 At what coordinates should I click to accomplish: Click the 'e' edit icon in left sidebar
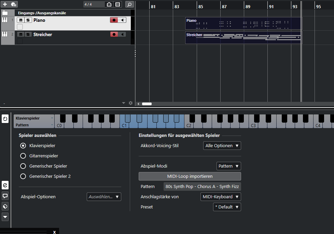[5, 185]
